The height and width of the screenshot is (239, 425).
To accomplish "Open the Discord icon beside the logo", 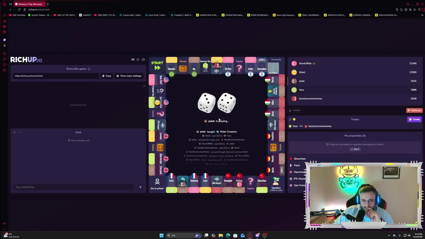I will click(x=133, y=60).
